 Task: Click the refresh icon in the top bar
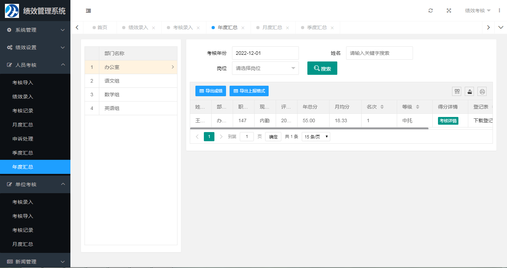click(x=430, y=11)
